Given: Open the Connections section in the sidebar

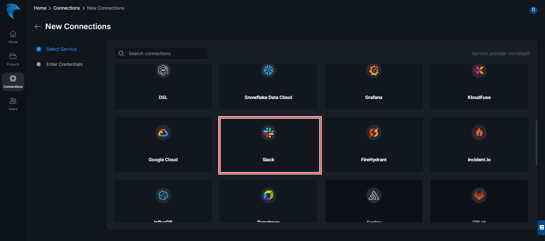Looking at the screenshot, I should pos(13,81).
